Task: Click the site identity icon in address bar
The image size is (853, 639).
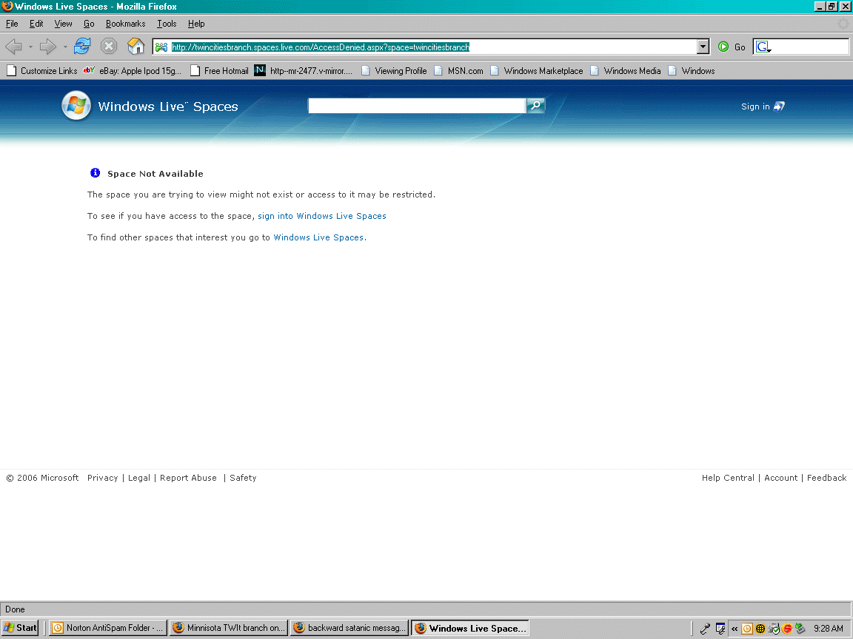Action: 161,47
